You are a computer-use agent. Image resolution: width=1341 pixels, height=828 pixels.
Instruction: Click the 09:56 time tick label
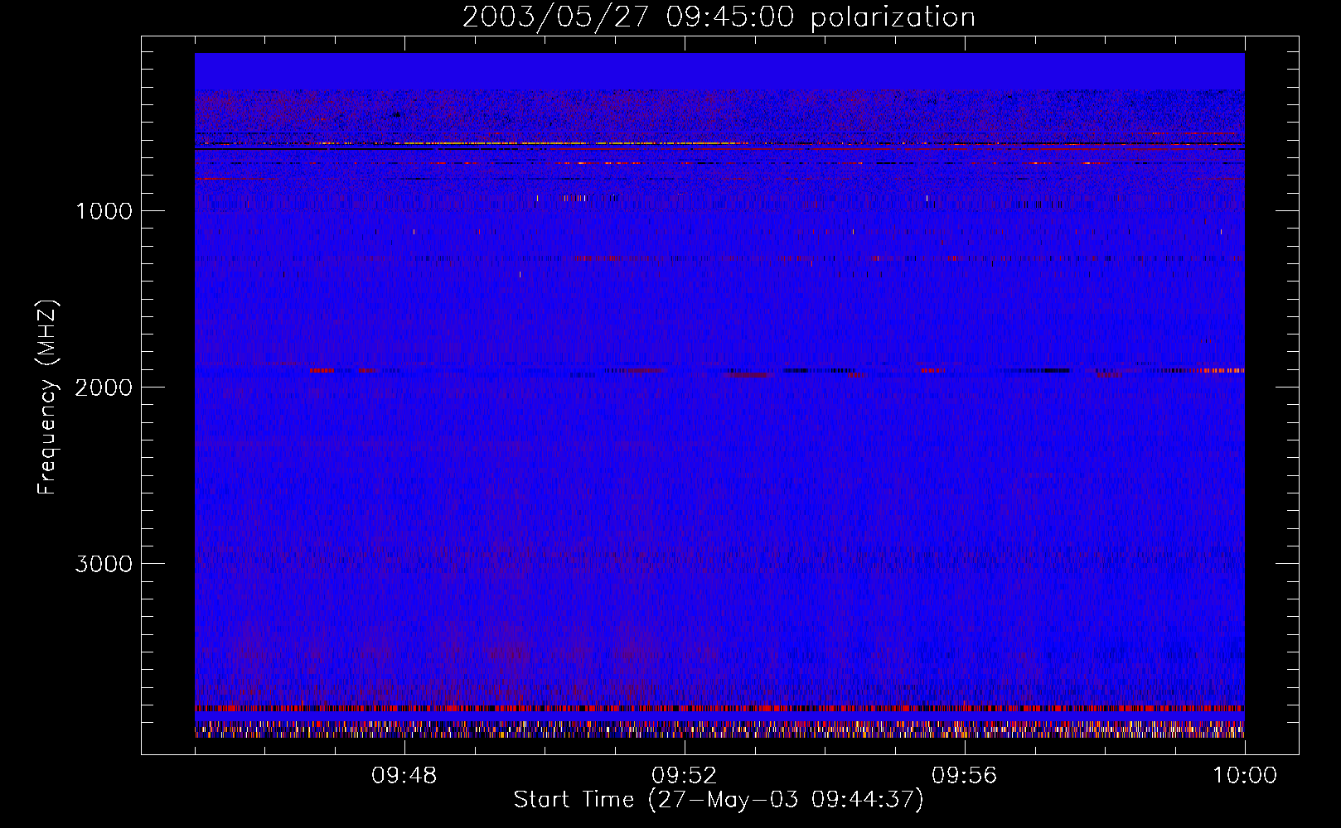coord(965,776)
